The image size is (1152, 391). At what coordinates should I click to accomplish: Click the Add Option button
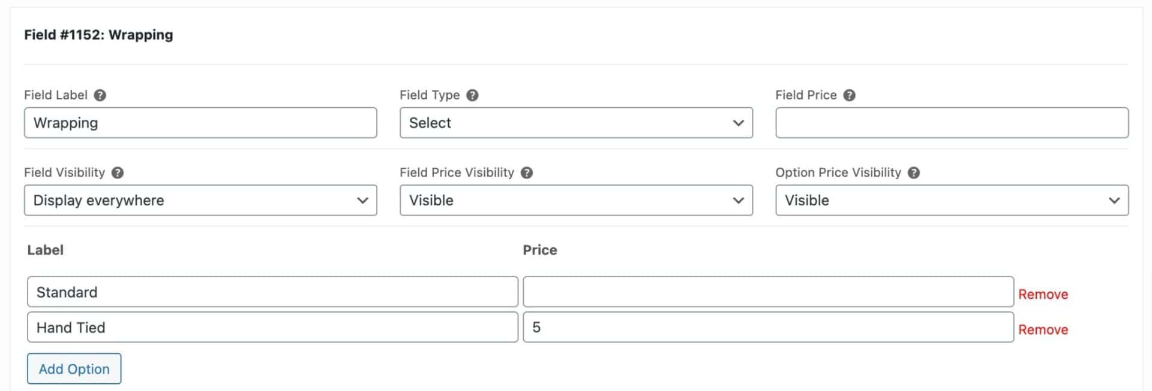[74, 369]
